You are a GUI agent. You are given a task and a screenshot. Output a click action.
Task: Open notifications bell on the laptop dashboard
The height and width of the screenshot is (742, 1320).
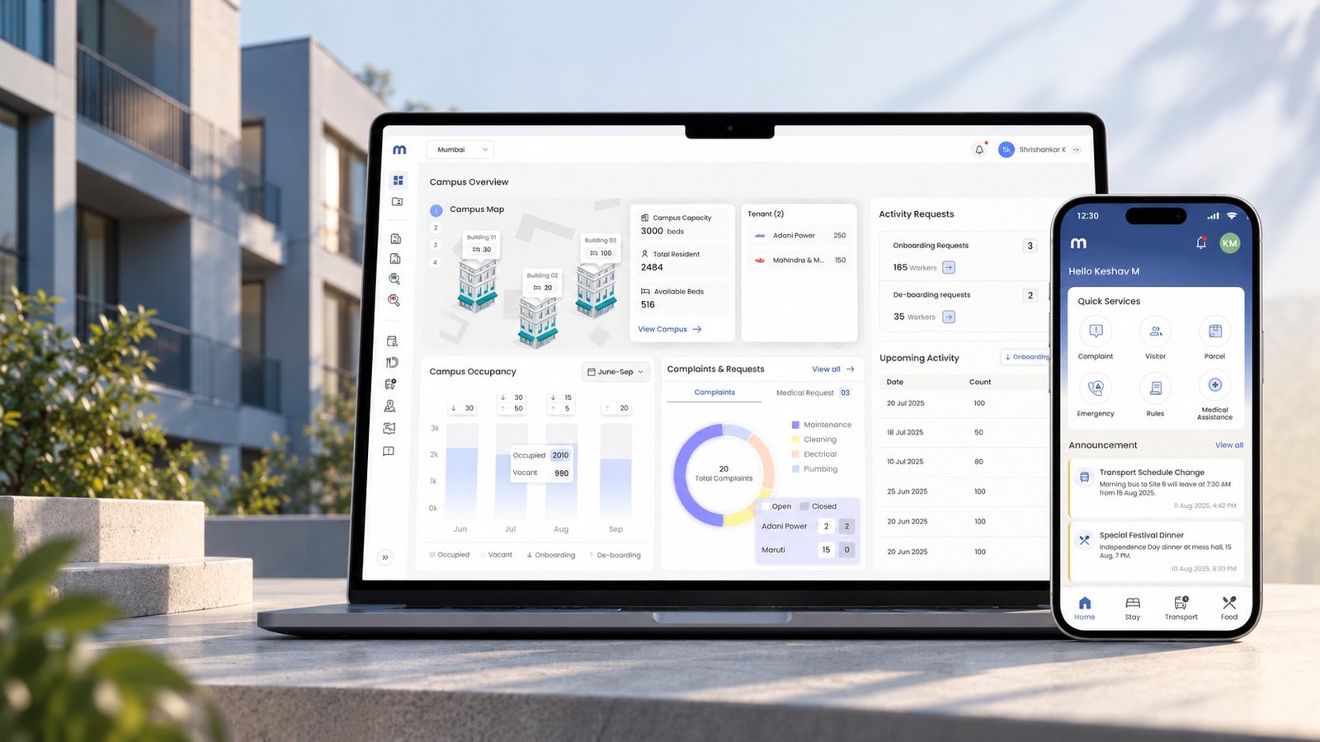click(979, 149)
